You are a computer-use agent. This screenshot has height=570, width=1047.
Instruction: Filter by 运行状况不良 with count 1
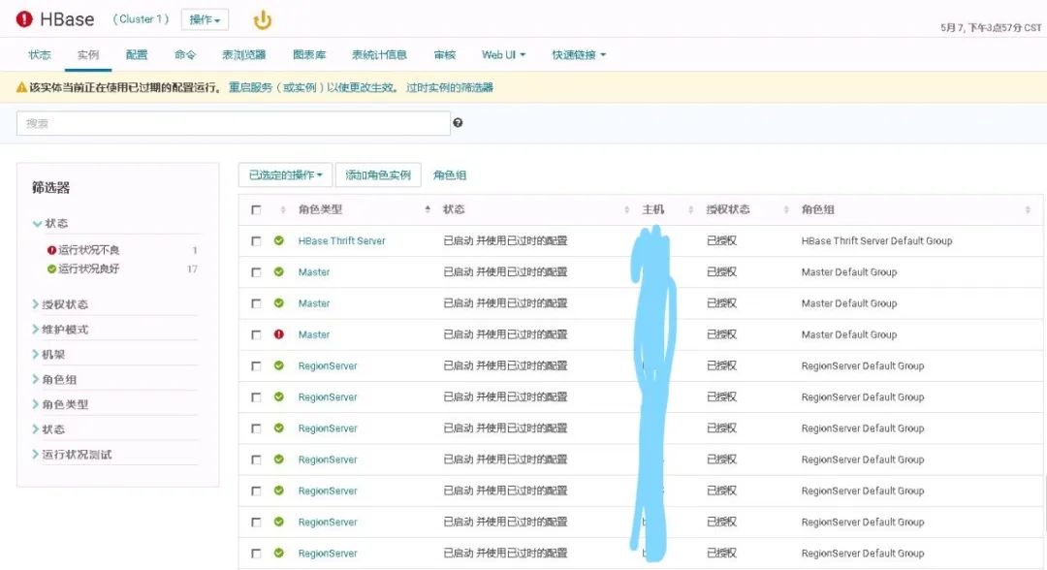pyautogui.click(x=88, y=250)
